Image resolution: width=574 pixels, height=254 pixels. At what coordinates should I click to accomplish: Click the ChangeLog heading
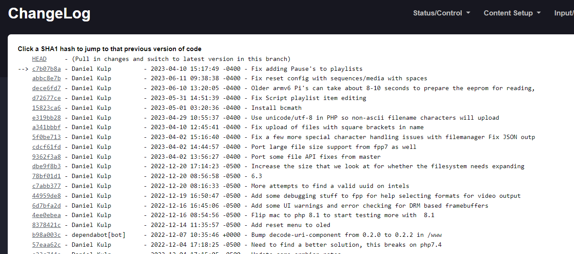coord(49,13)
